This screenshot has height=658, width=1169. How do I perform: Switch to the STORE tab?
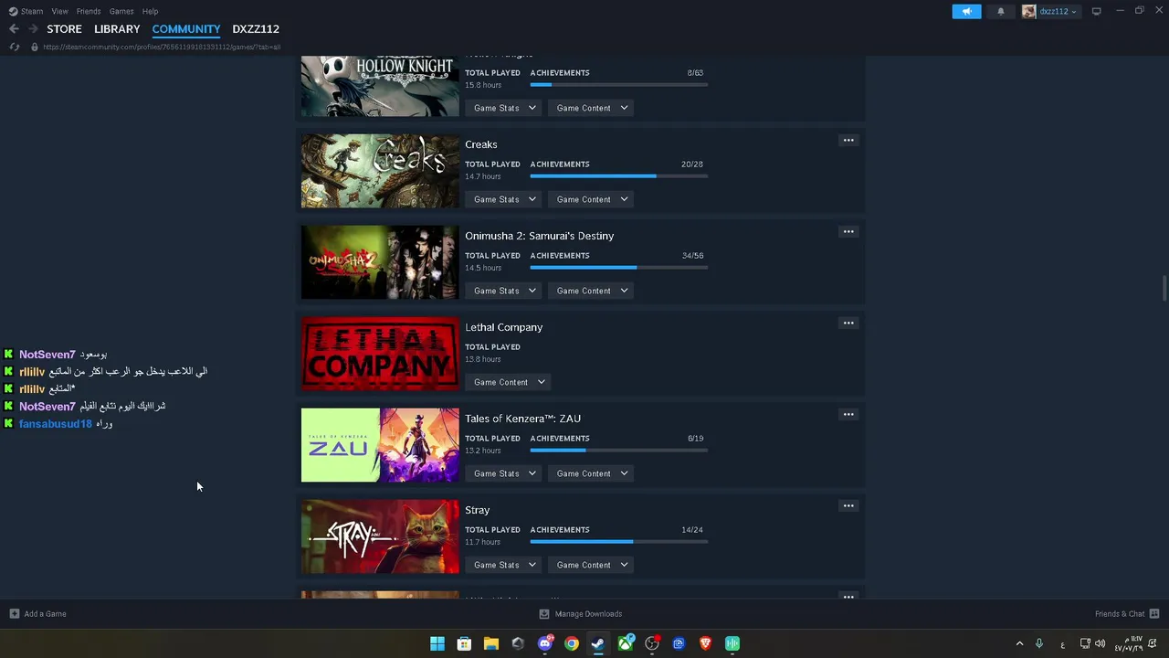click(x=64, y=29)
